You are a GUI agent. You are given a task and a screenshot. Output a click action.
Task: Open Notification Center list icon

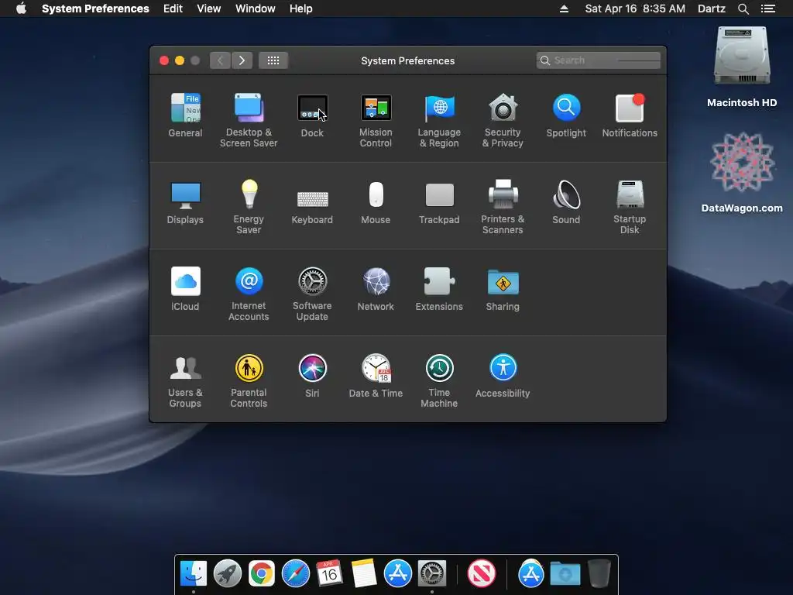point(767,9)
